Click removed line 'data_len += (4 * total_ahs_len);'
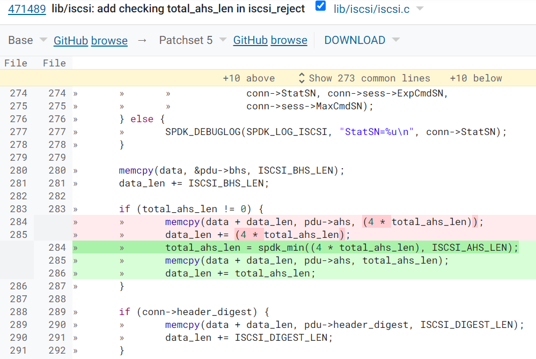 pos(258,235)
